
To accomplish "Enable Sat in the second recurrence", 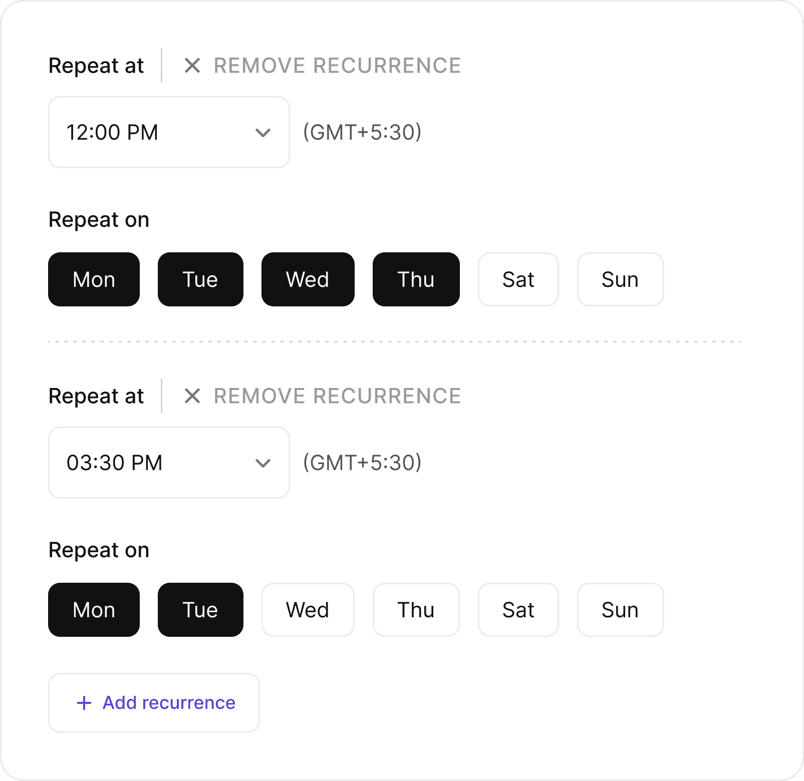I will 518,610.
